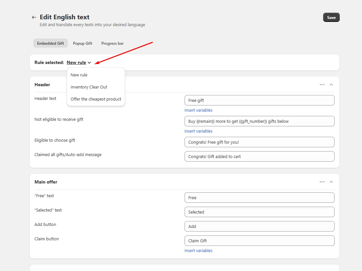The height and width of the screenshot is (271, 362).
Task: Switch to the Popup Gift tab
Action: [83, 43]
